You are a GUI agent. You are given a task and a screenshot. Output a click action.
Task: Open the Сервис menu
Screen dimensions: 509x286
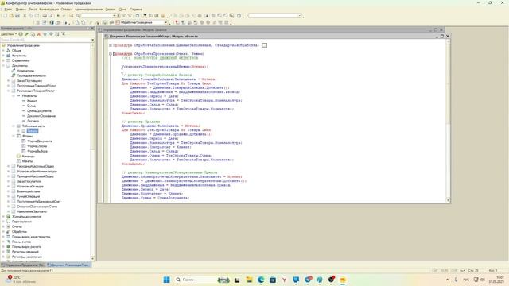click(x=111, y=10)
